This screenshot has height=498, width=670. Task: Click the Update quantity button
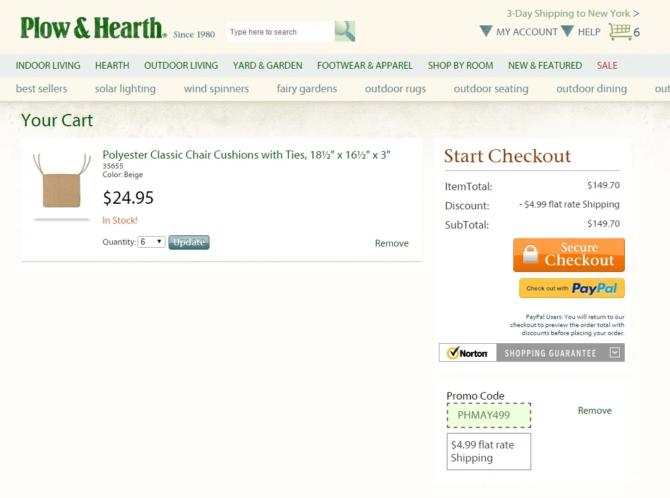[x=189, y=242]
